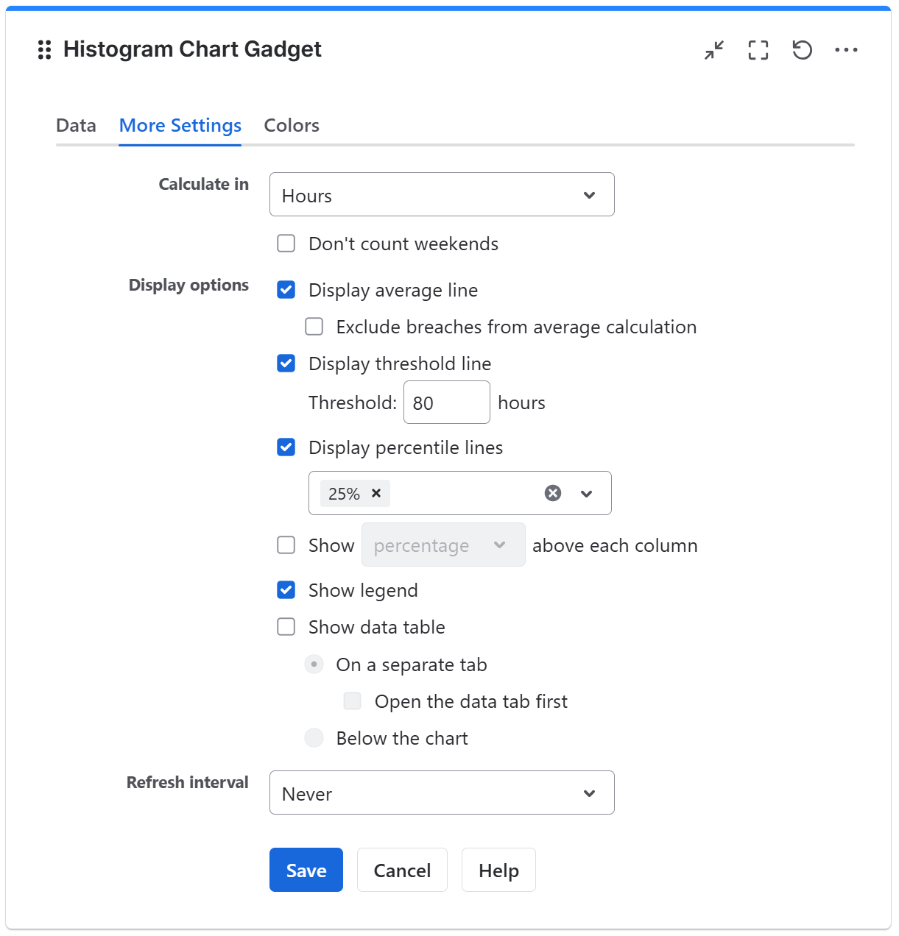Open the Help button
The image size is (899, 936).
pos(498,870)
